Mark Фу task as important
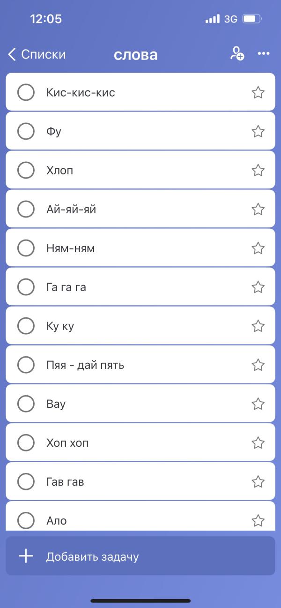Image resolution: width=281 pixels, height=608 pixels. click(258, 131)
